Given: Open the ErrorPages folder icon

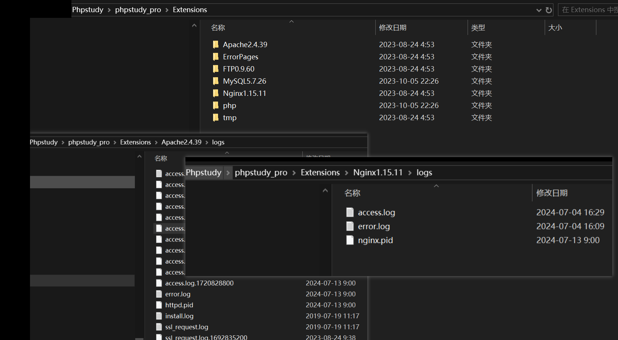Looking at the screenshot, I should [x=216, y=57].
